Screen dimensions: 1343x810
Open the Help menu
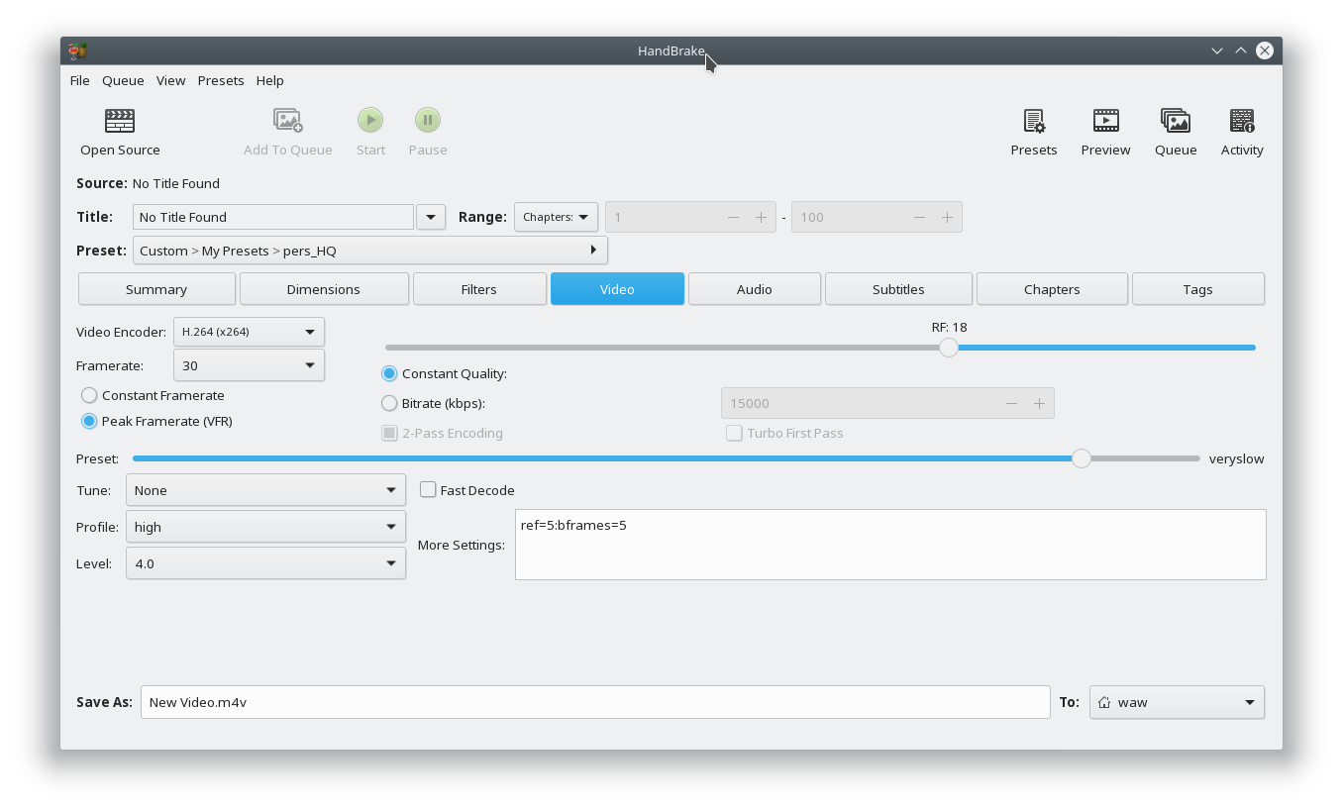pos(269,80)
